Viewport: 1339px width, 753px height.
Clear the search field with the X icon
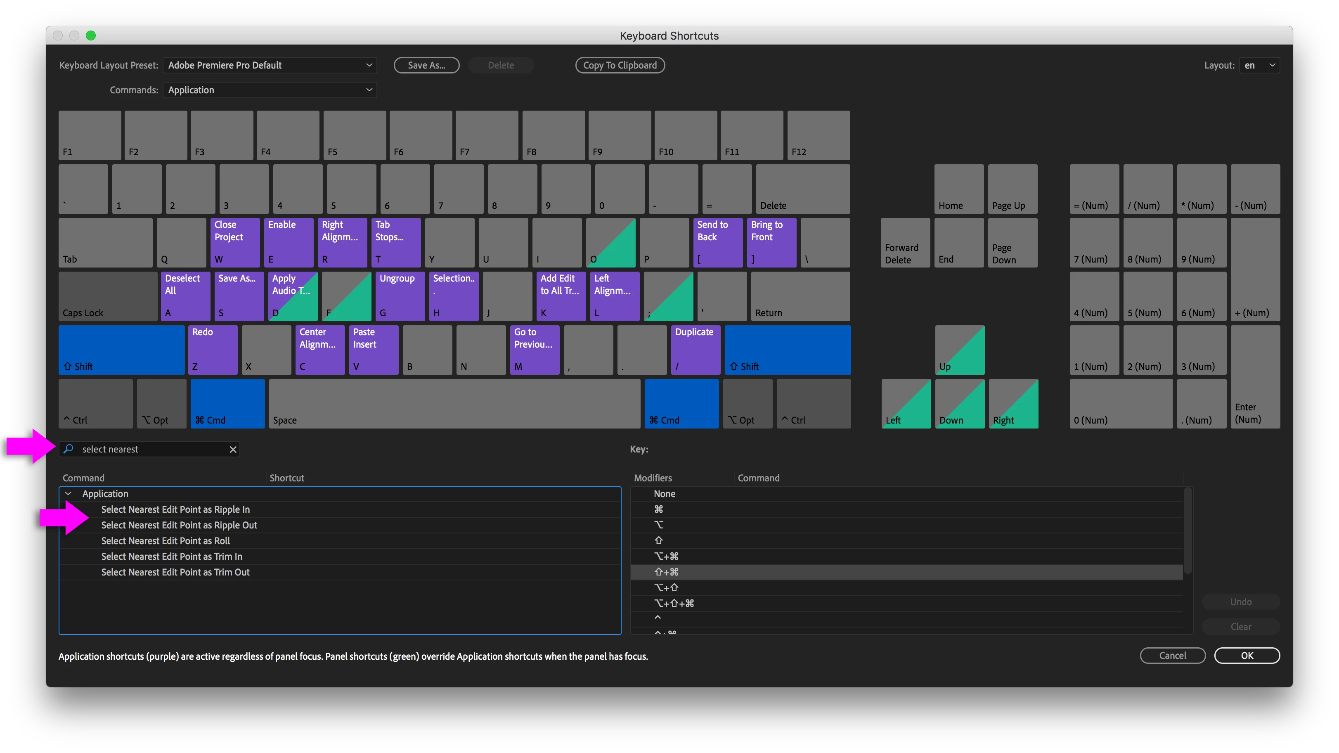pyautogui.click(x=233, y=449)
